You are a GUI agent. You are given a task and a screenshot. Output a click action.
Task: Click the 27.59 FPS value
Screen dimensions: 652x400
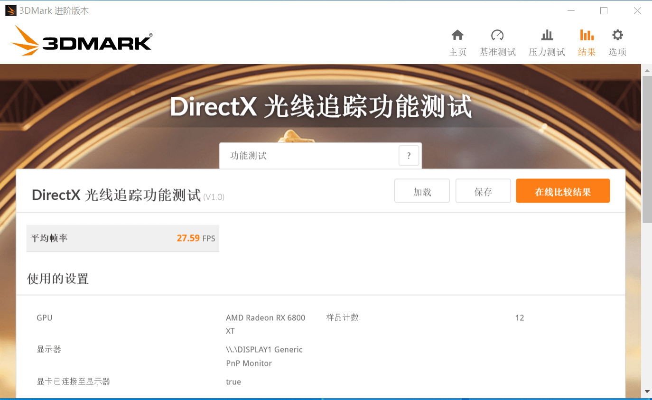(x=196, y=238)
